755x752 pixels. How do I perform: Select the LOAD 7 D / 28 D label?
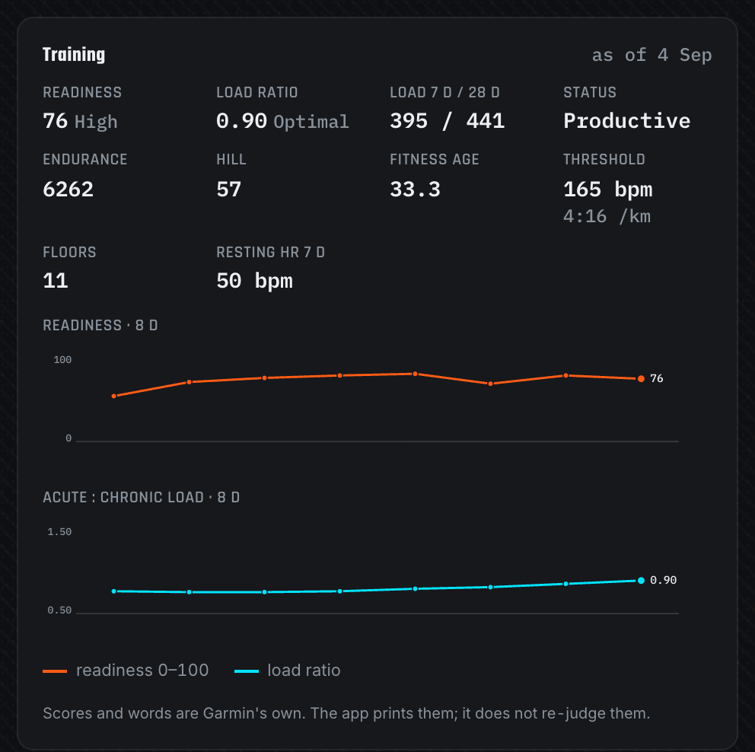(x=445, y=92)
